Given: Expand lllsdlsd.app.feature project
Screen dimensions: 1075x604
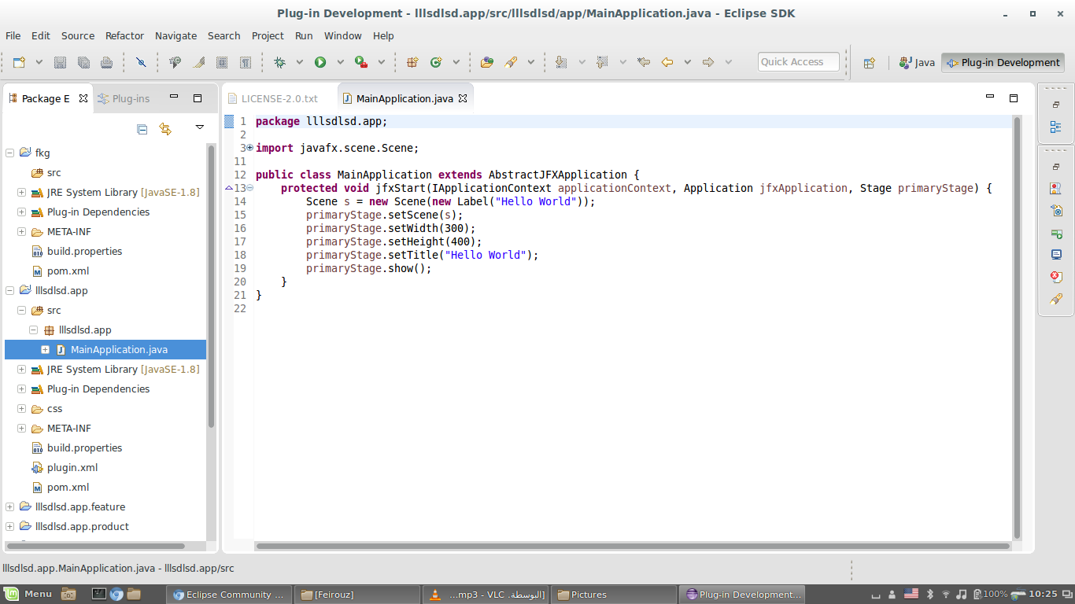Looking at the screenshot, I should (x=9, y=507).
